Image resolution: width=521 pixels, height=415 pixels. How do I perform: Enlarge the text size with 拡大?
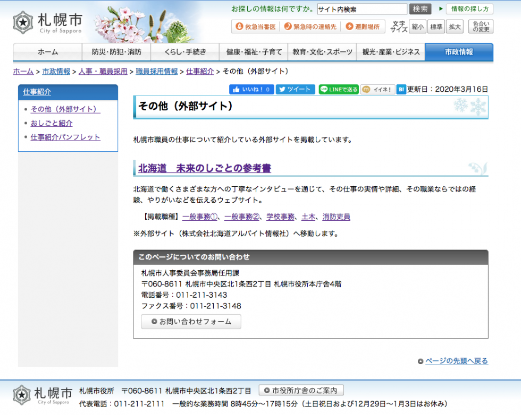click(455, 27)
